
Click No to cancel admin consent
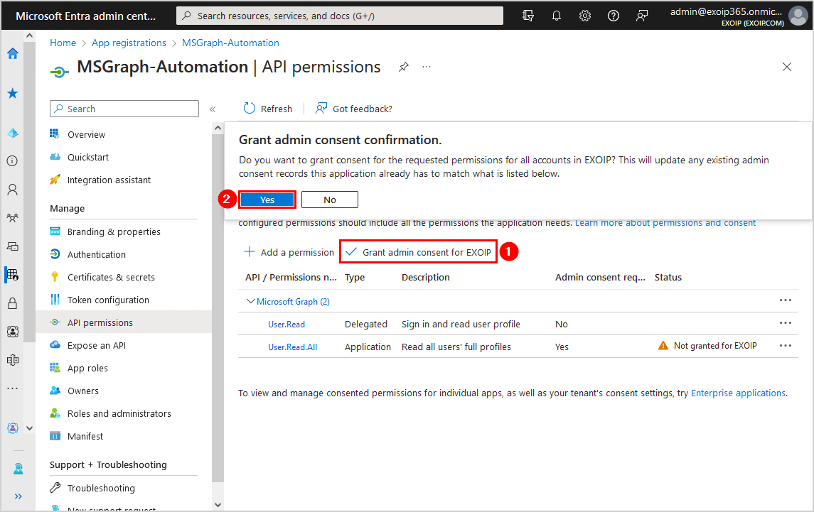click(330, 200)
